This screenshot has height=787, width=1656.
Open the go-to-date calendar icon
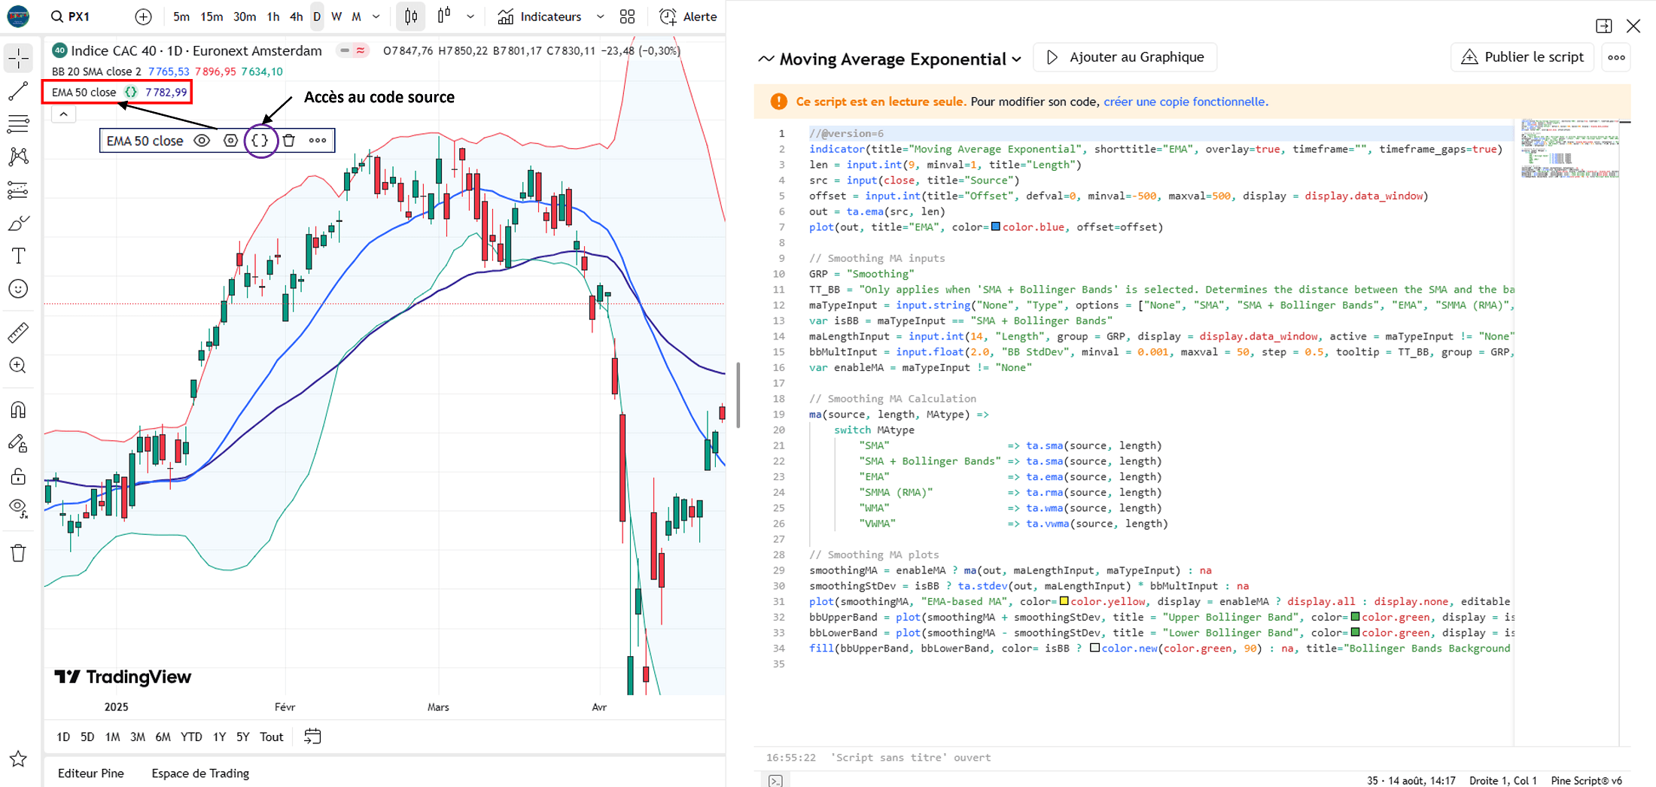coord(312,737)
